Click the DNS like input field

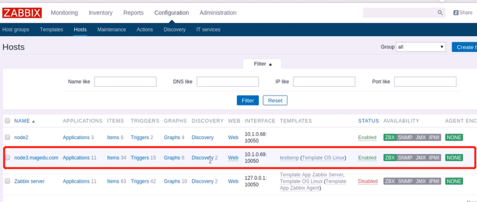coord(228,81)
